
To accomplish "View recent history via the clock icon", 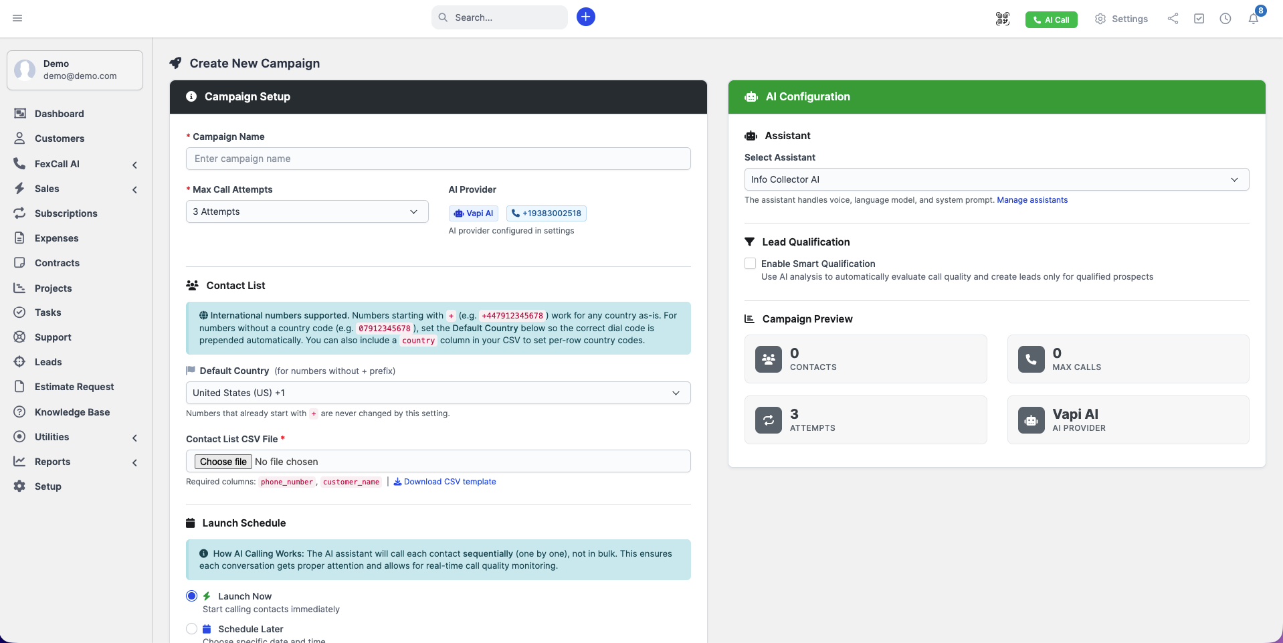I will (x=1225, y=19).
